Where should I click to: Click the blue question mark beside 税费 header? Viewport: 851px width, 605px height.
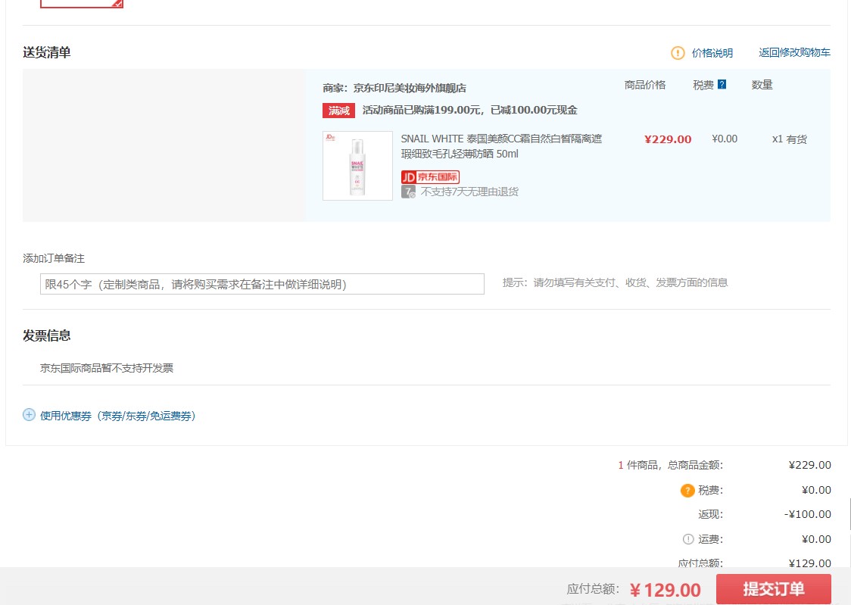coord(722,84)
